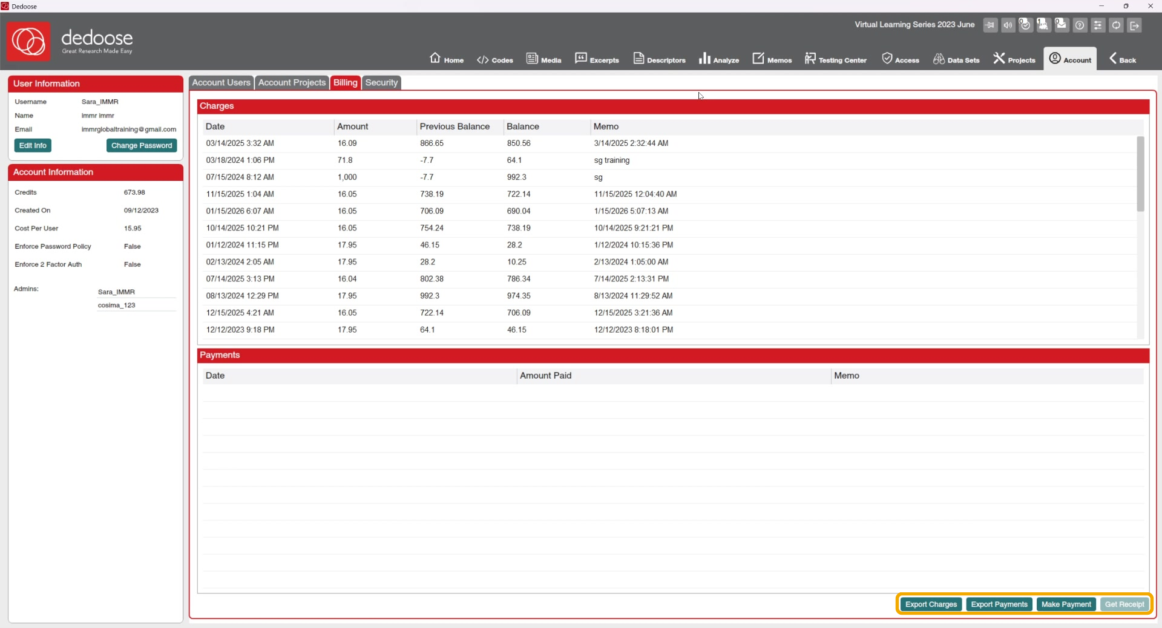The width and height of the screenshot is (1162, 628).
Task: Click the Change Password button
Action: pyautogui.click(x=142, y=146)
